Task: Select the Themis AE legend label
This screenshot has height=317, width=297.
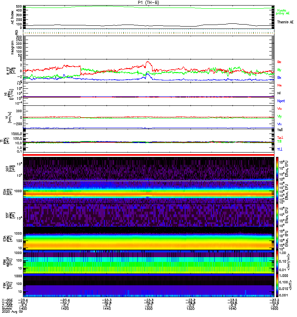Action: click(285, 22)
